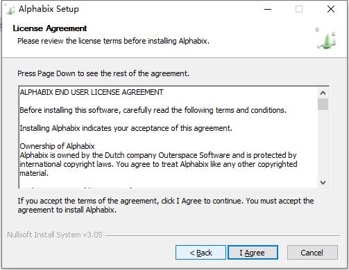Click the license scrollbar up arrow
The image size is (349, 270).
pyautogui.click(x=323, y=93)
